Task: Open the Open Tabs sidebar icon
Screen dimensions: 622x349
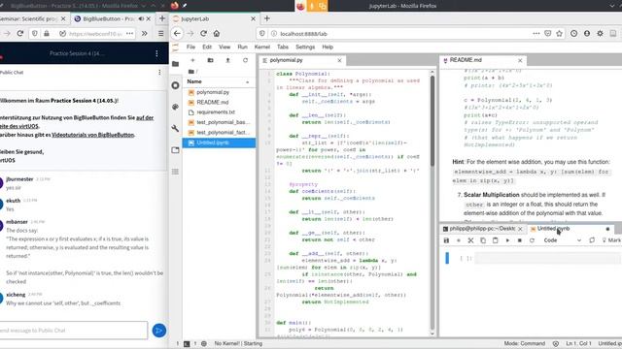Action: tap(175, 150)
